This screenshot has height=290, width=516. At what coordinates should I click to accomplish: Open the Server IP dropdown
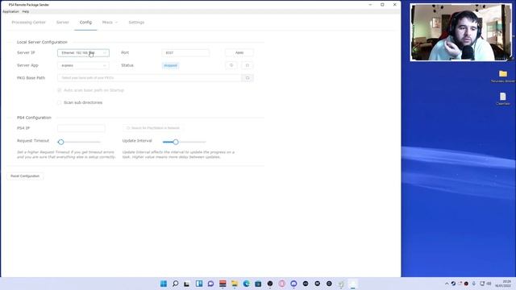click(x=83, y=52)
